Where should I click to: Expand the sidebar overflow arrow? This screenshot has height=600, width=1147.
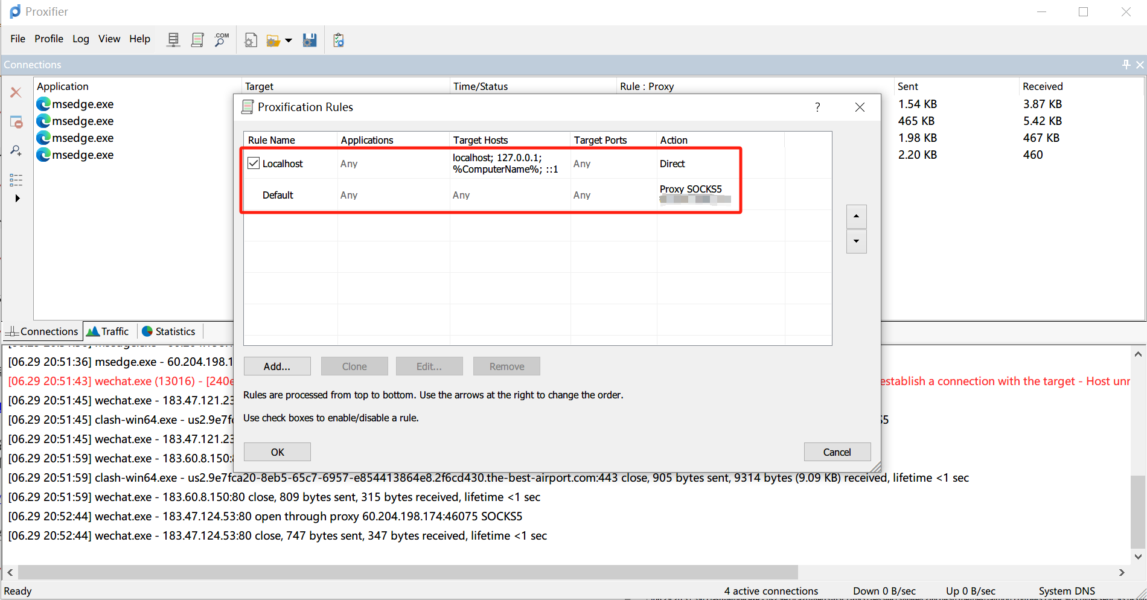click(18, 198)
